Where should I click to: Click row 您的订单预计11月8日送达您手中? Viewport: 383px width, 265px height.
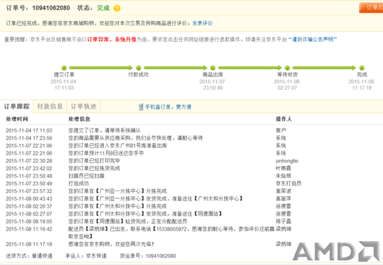(106, 153)
